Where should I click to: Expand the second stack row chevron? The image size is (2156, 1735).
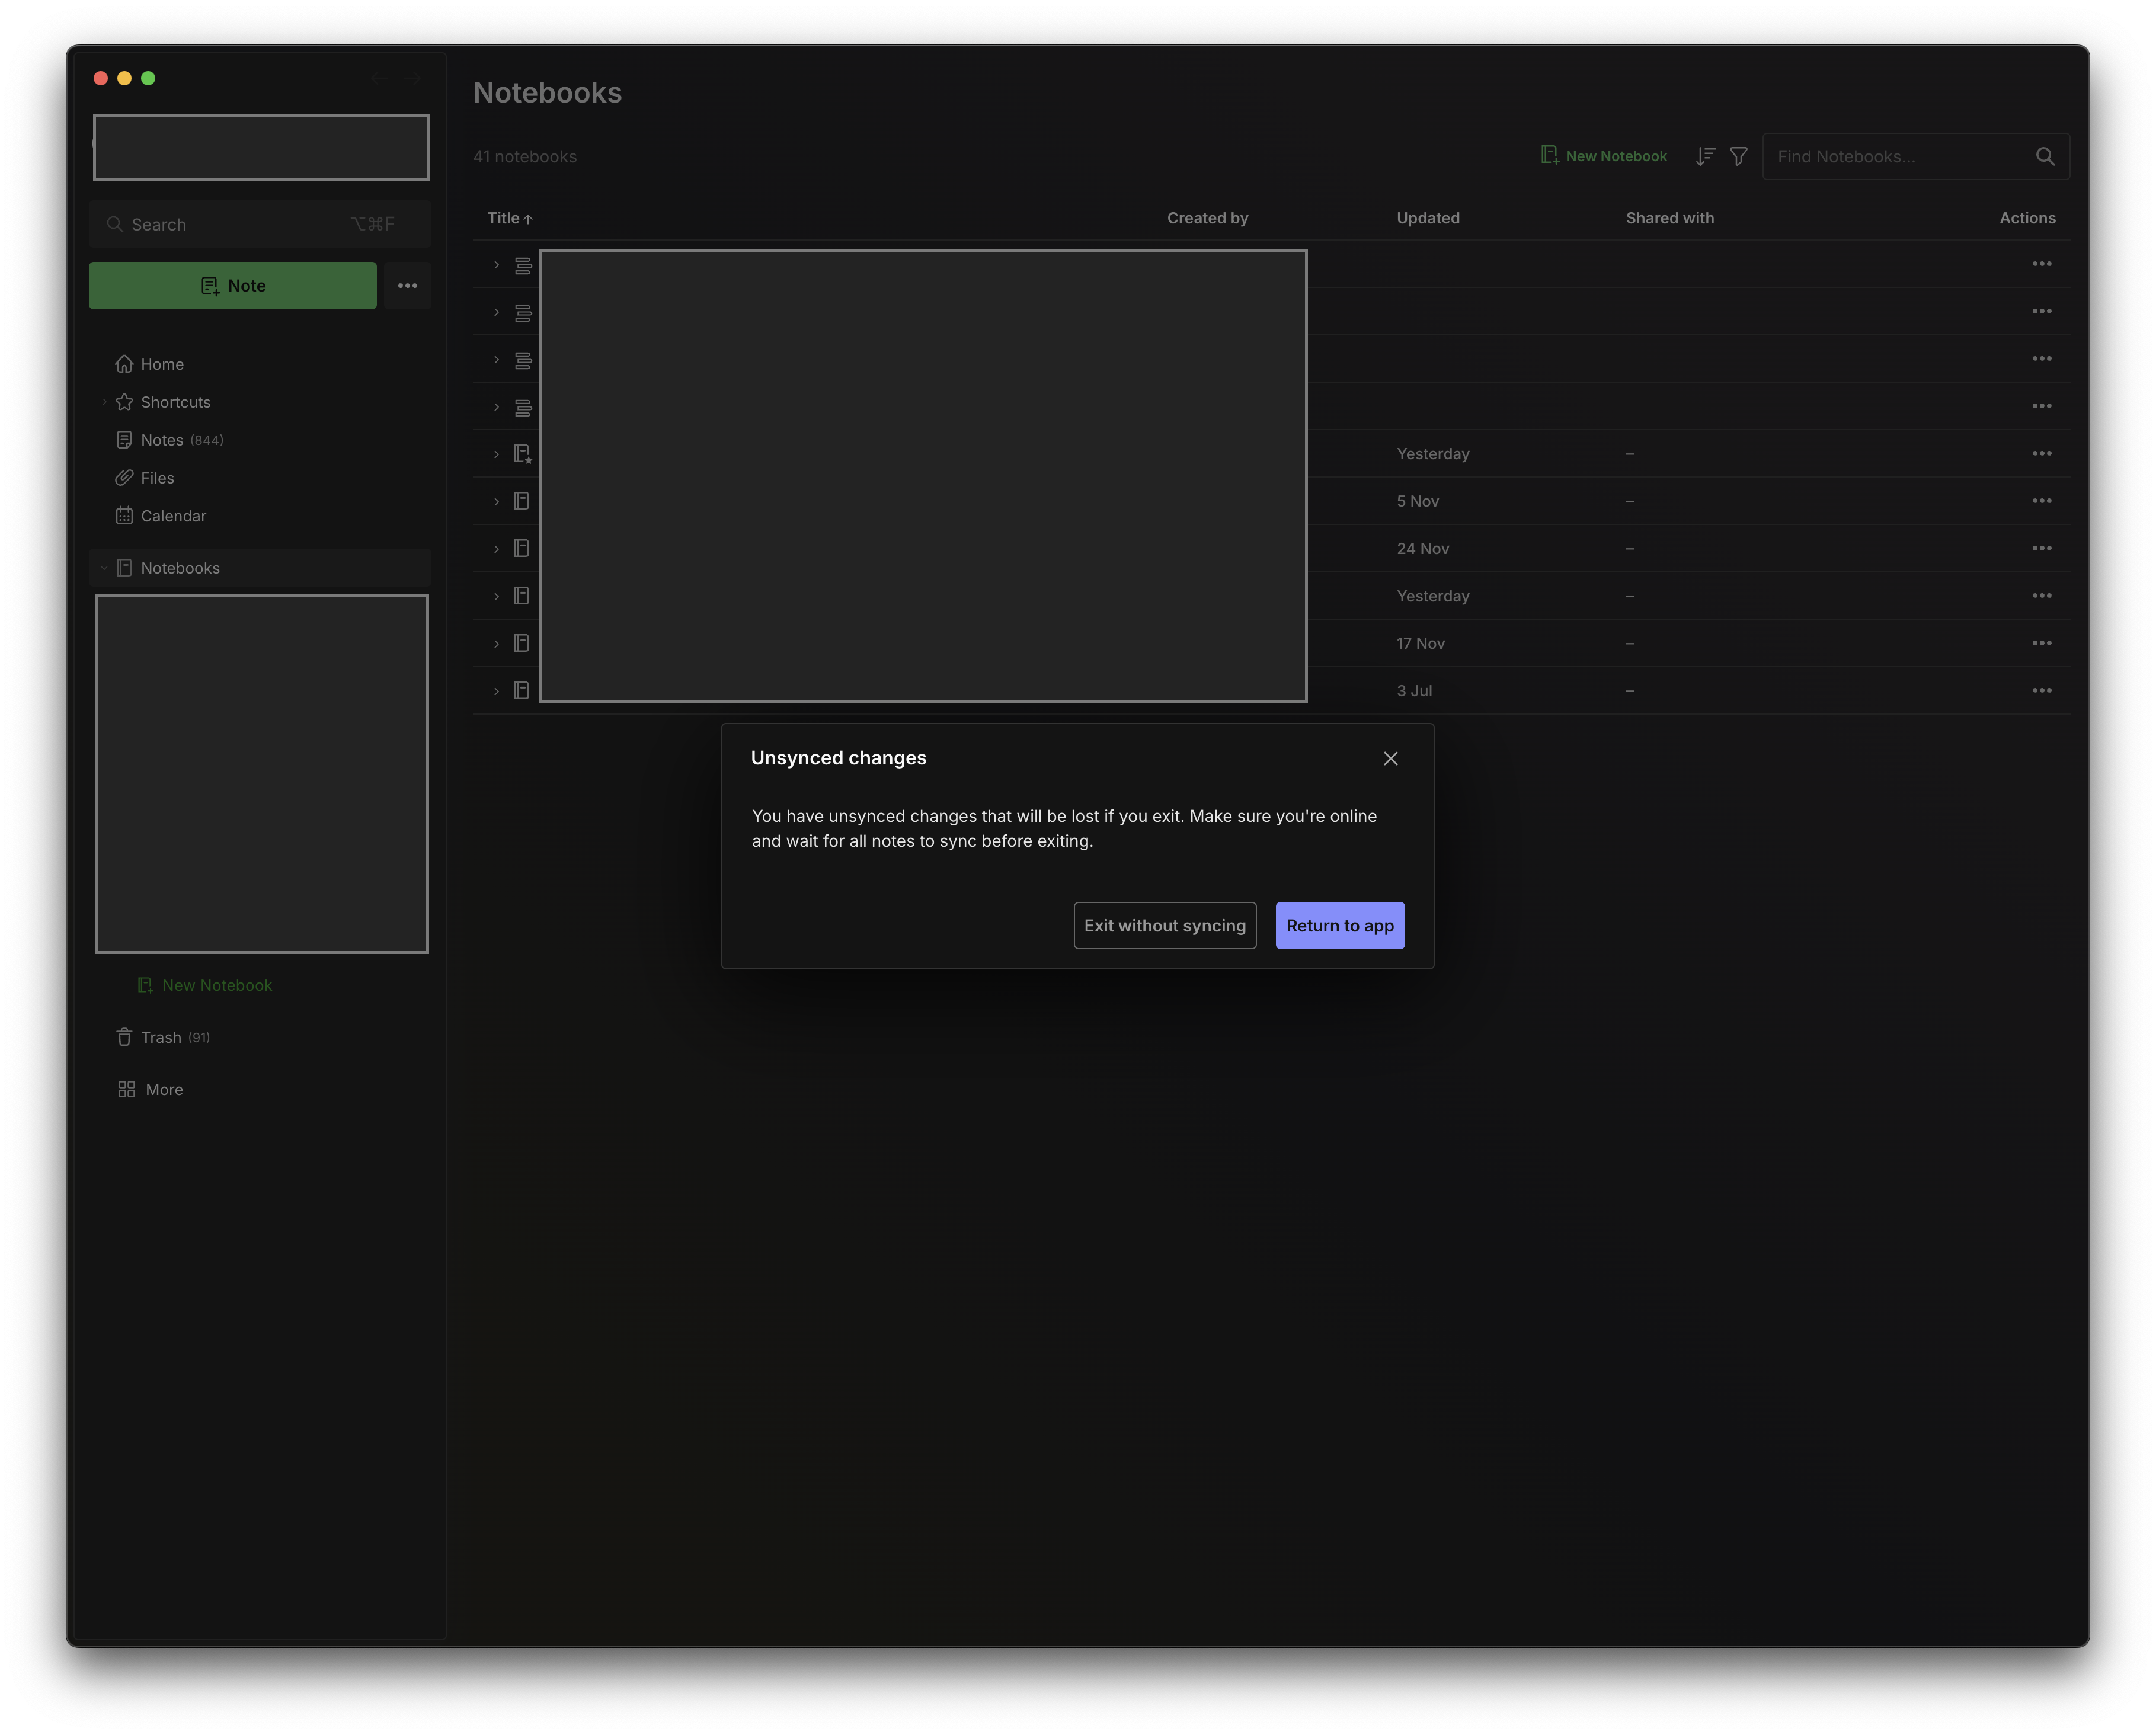point(496,312)
